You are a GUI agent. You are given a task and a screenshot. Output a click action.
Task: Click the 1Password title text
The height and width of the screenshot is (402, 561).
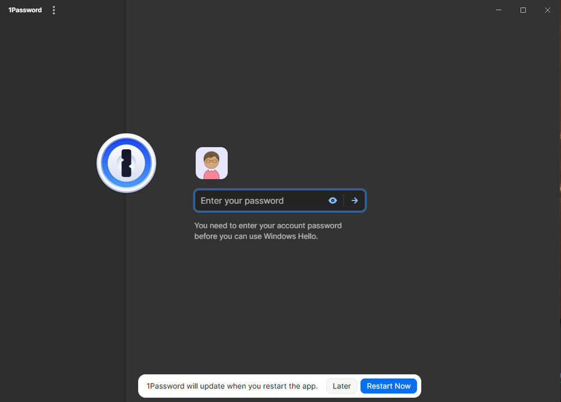pos(25,10)
